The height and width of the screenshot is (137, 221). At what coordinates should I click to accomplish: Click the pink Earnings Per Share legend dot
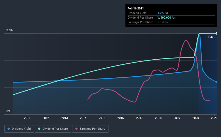click(x=76, y=129)
